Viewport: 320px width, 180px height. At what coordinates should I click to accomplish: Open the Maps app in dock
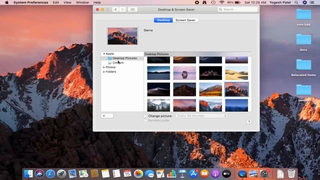tap(83, 173)
